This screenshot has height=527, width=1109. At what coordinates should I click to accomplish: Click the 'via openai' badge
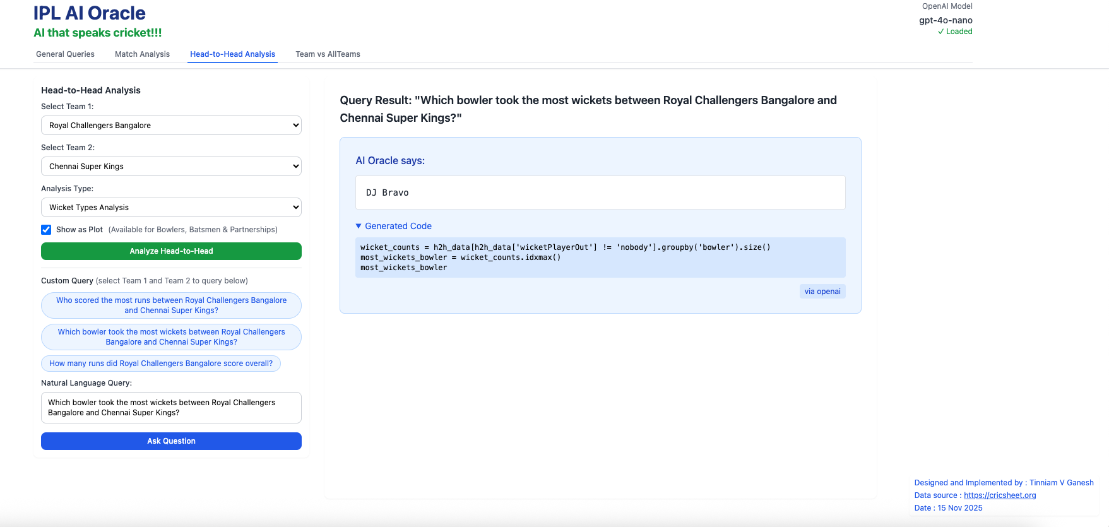point(822,292)
